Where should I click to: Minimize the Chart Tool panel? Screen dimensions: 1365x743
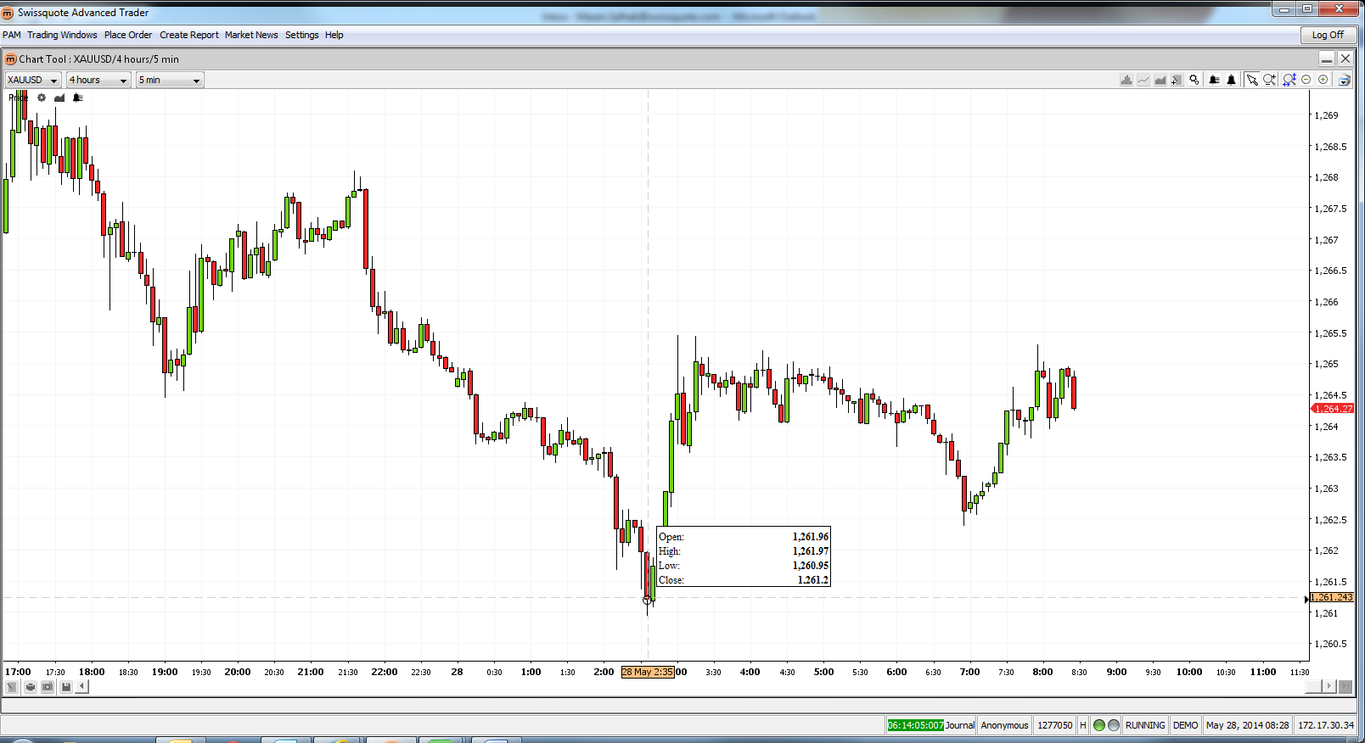pyautogui.click(x=1327, y=59)
